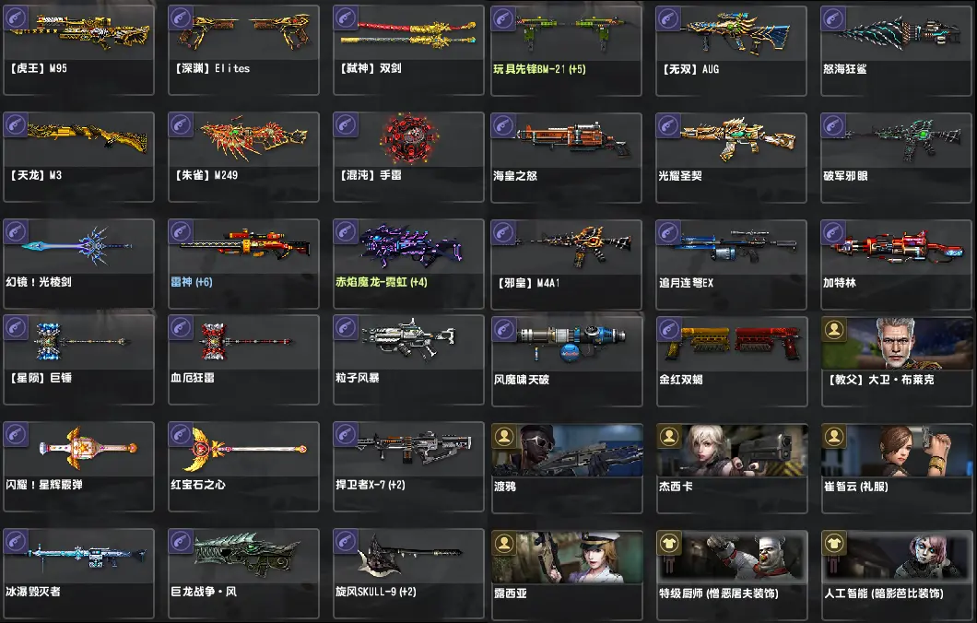
Task: Click the 杰西卡 character thumbnail
Action: pos(732,468)
